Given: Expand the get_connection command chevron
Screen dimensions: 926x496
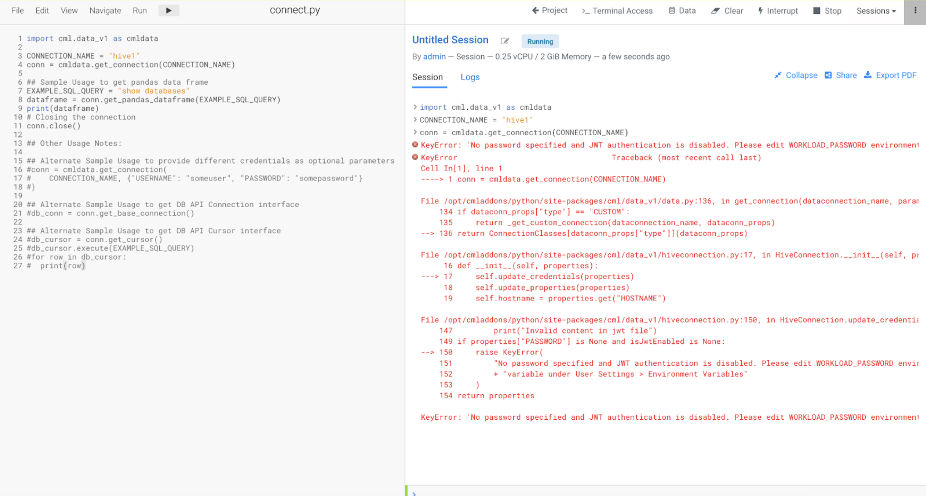Looking at the screenshot, I should tap(415, 132).
